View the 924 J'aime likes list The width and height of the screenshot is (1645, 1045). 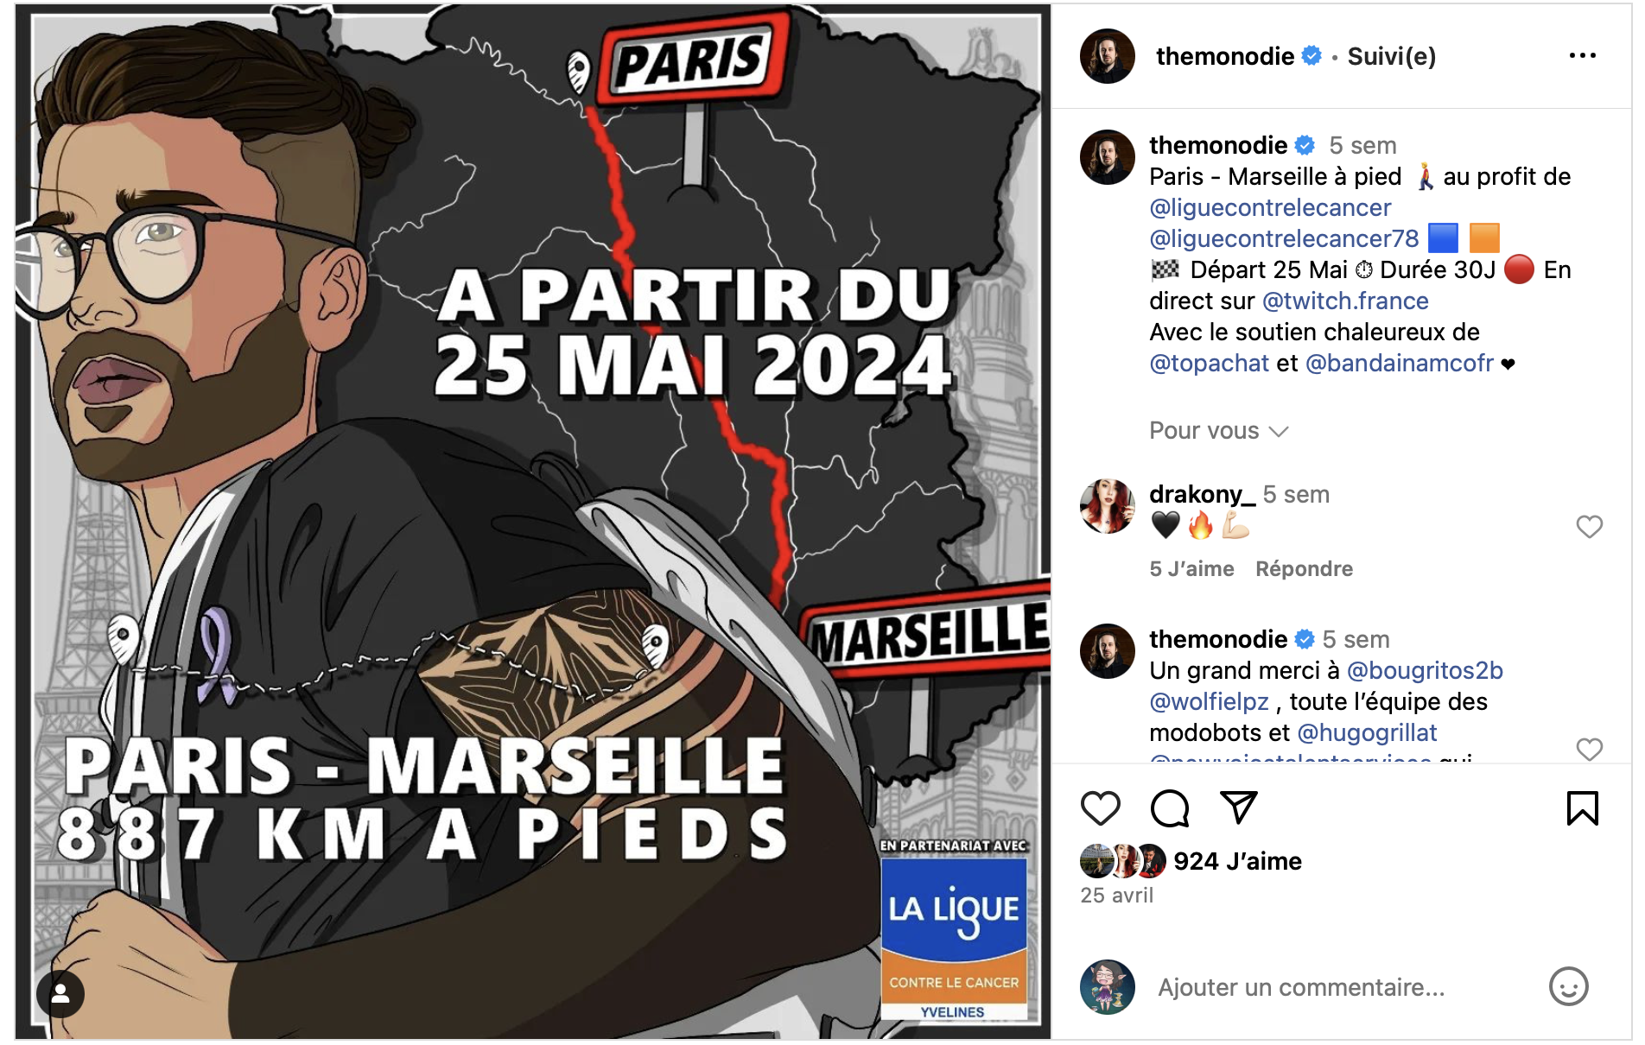[x=1237, y=861]
